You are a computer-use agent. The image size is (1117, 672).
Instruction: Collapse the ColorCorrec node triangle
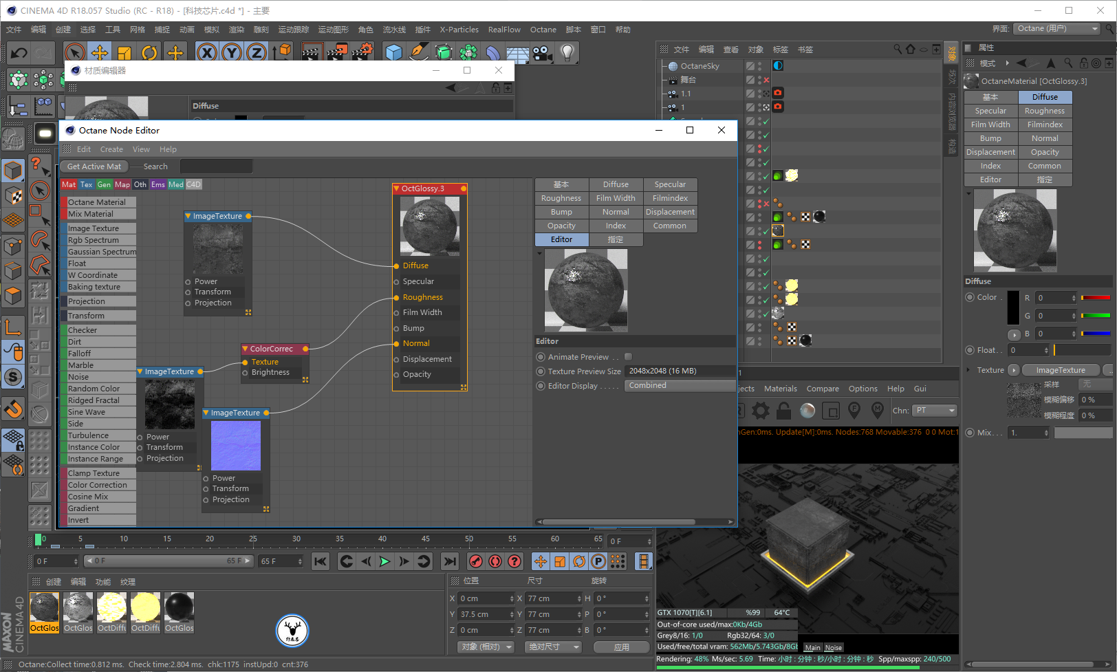point(245,349)
